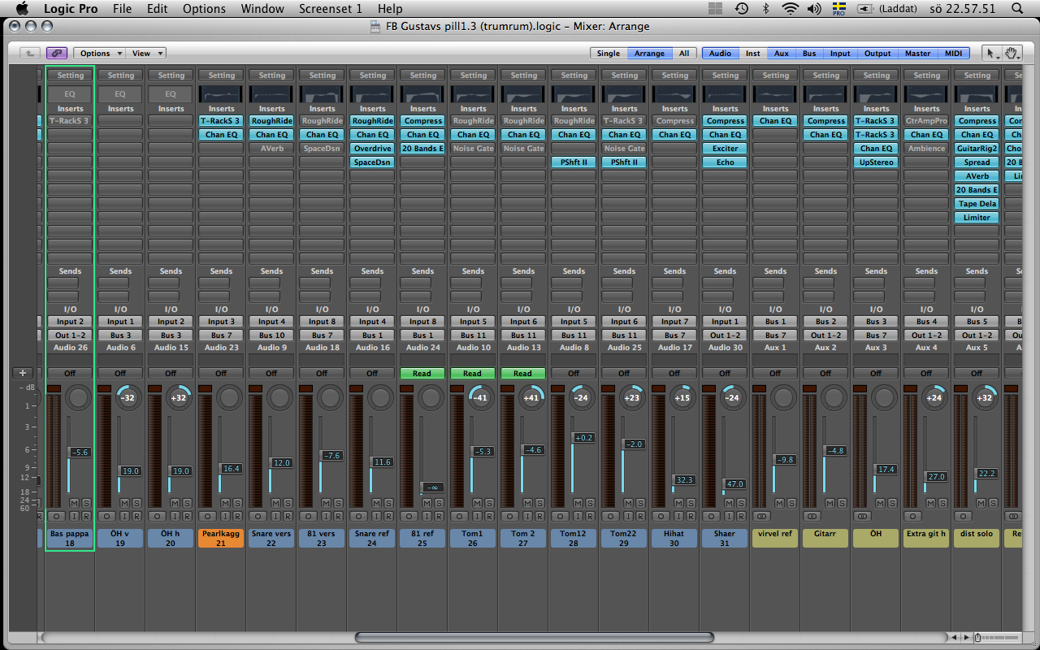Mute the Gitarr aux channel
The image size is (1040, 650).
(x=830, y=503)
